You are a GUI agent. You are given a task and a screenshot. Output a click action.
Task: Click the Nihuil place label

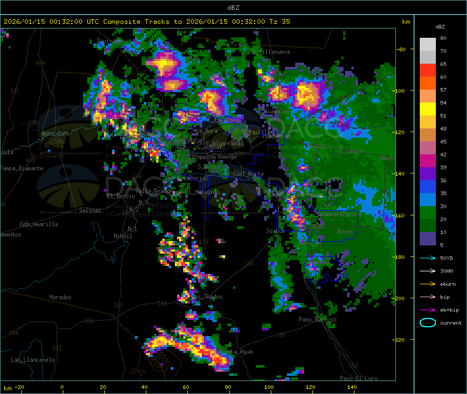(x=122, y=236)
